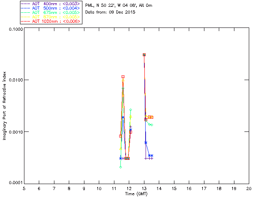Click the x-axis tick label 11
Viewport: 256px width, 204px height.
(x=114, y=188)
